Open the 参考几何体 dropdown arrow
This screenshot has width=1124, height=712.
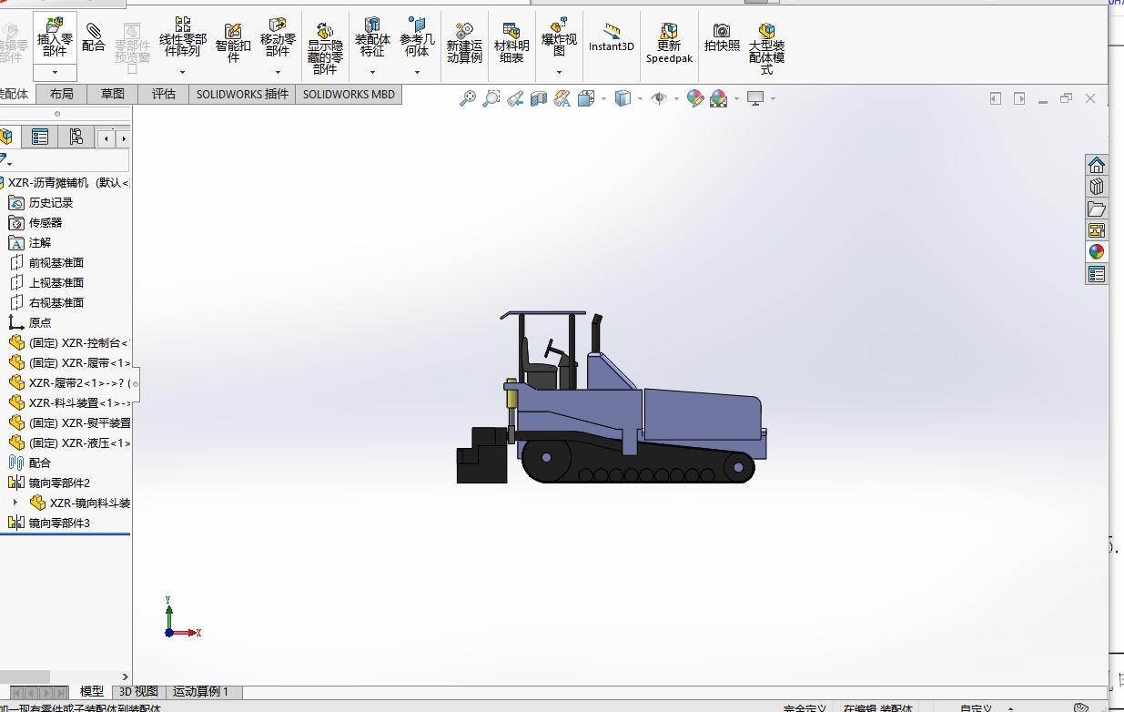click(x=417, y=72)
